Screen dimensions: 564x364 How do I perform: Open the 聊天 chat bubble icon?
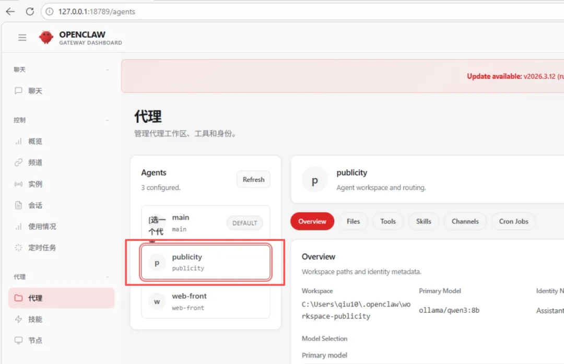click(18, 91)
